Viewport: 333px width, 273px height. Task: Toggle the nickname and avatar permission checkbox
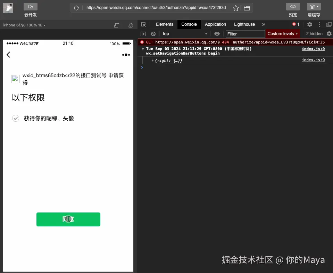[x=15, y=118]
